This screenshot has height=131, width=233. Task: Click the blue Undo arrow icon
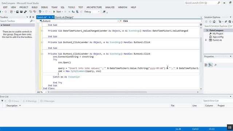[40, 12]
